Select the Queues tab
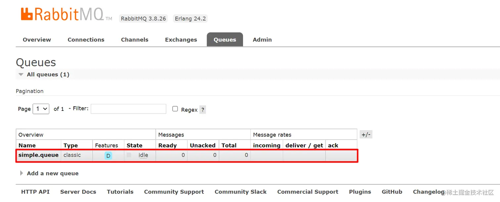 tap(225, 40)
